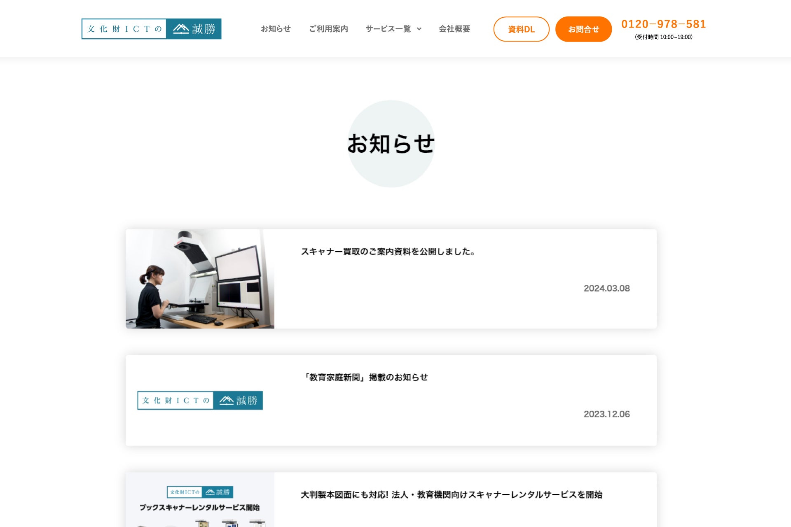The height and width of the screenshot is (527, 791).
Task: Call the 0120-978-581 phone number link
Action: point(663,24)
